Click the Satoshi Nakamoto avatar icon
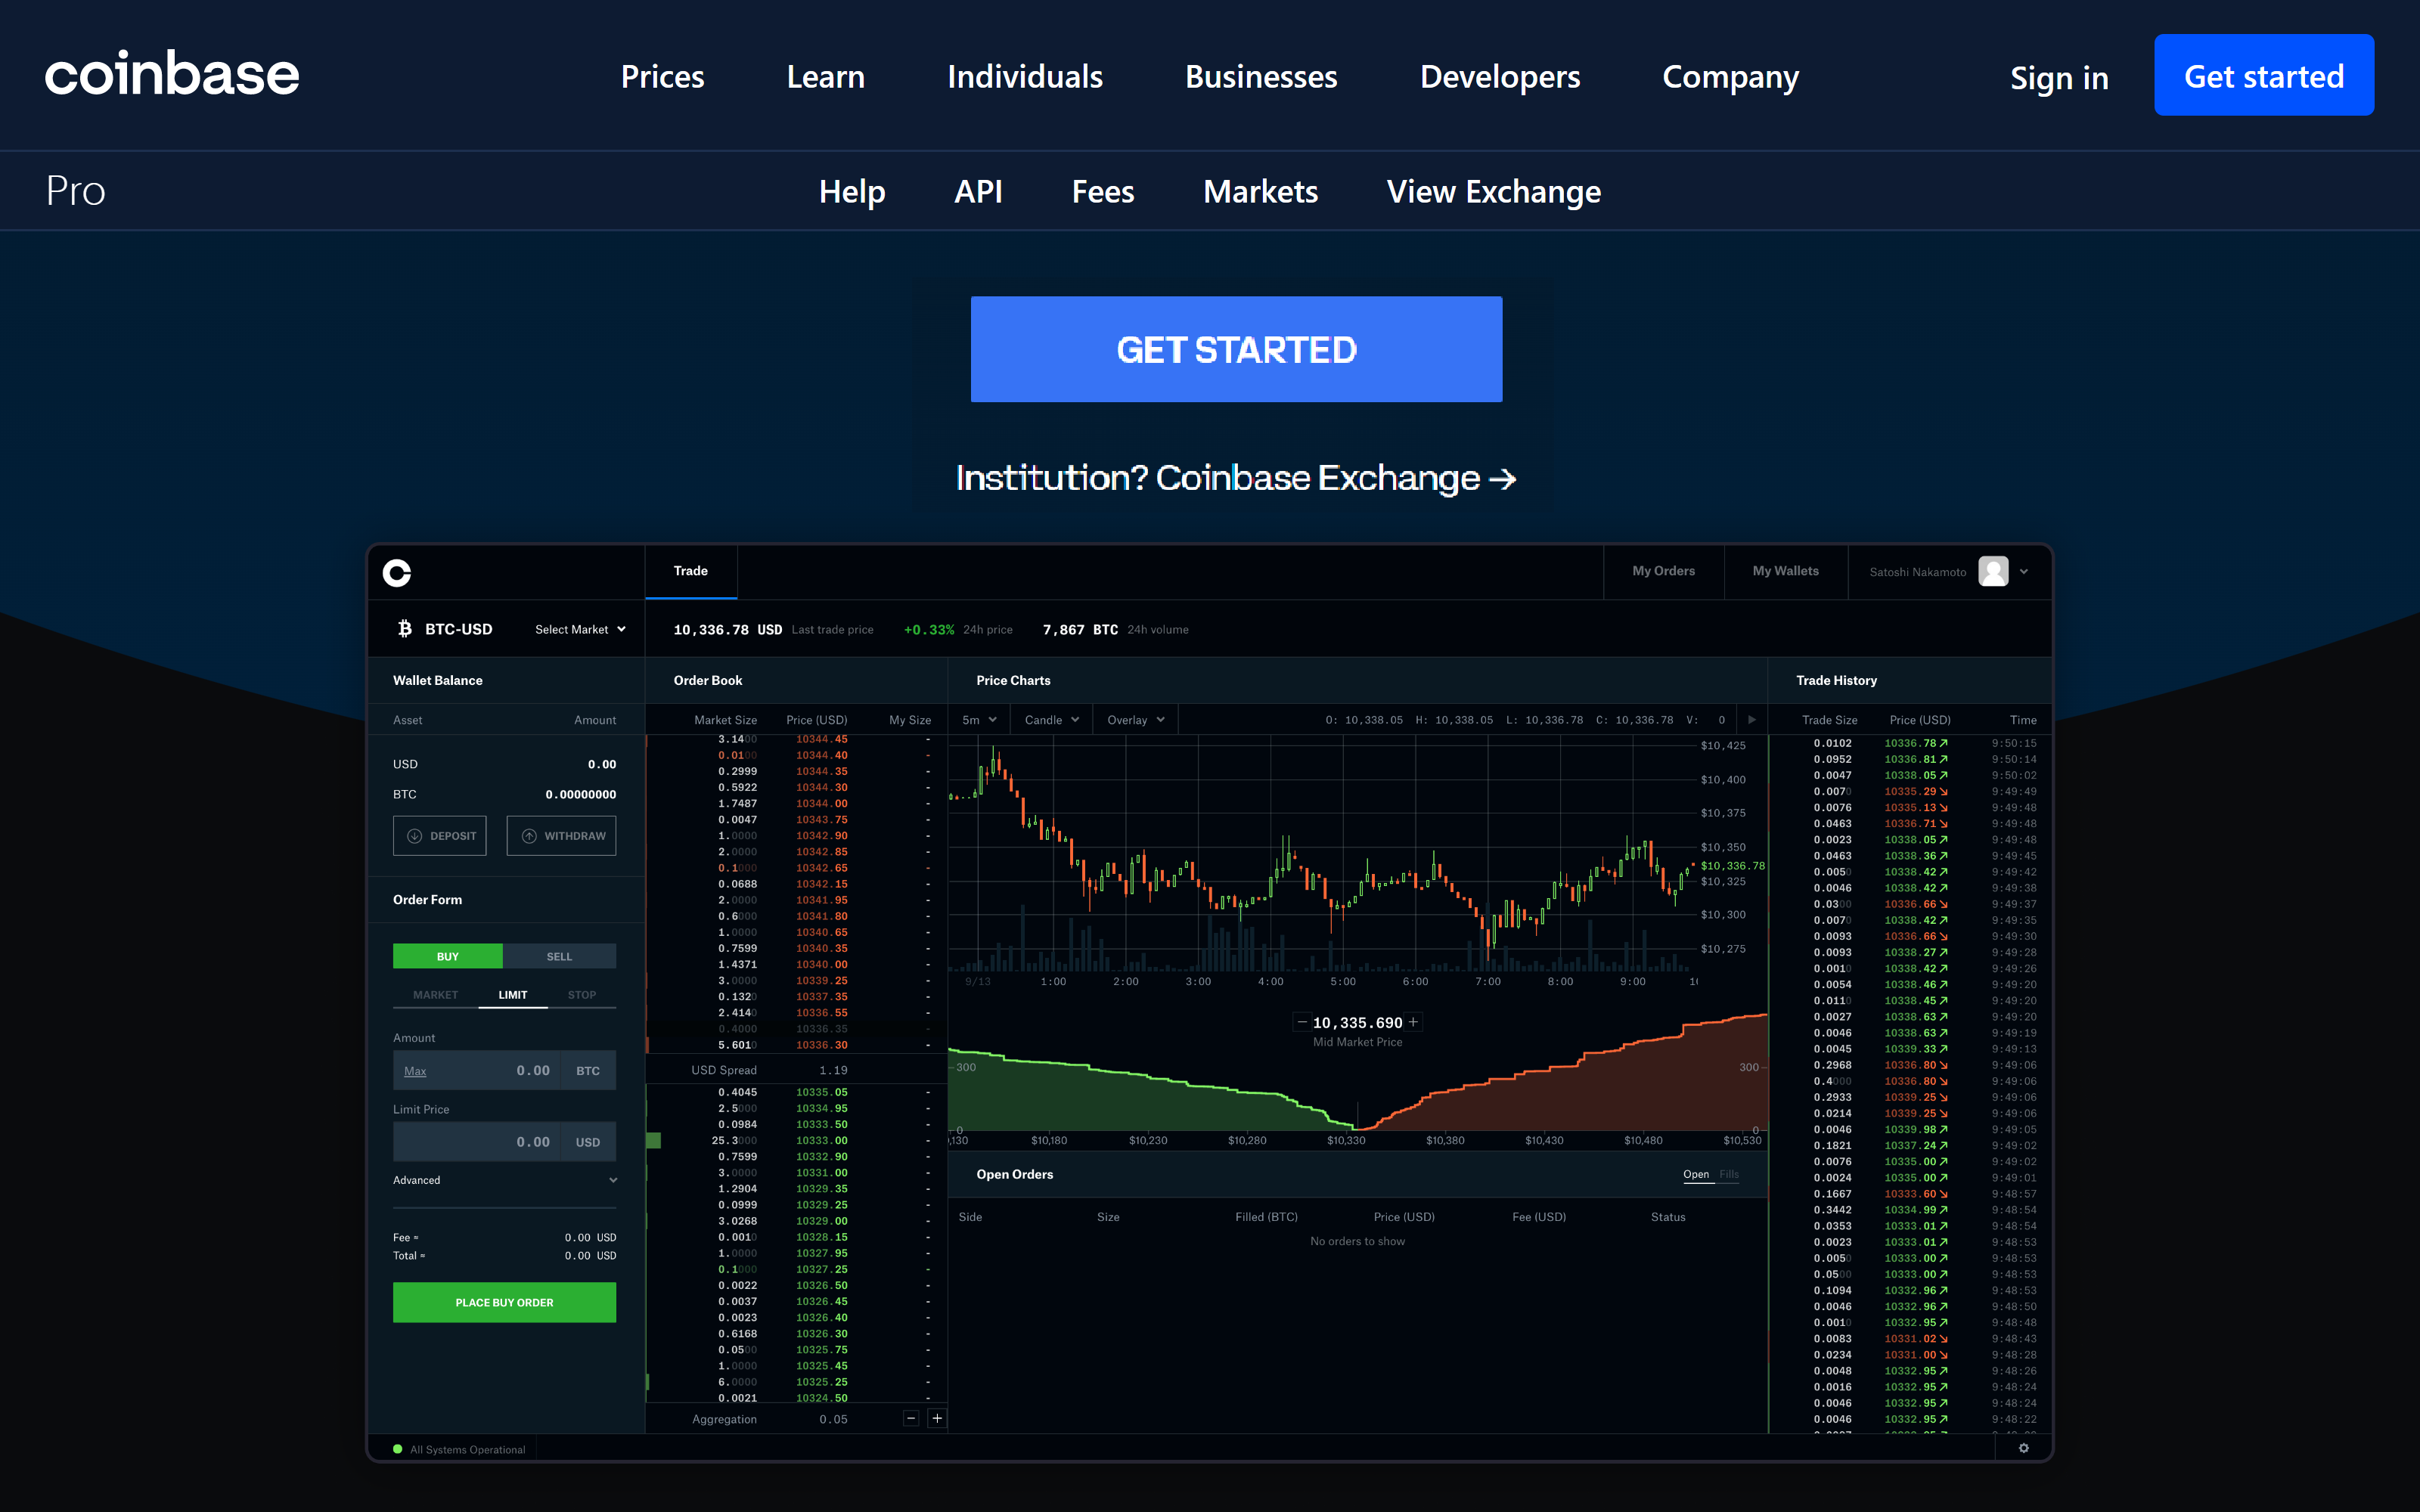Screen dimensions: 2420x1512 tap(1993, 571)
